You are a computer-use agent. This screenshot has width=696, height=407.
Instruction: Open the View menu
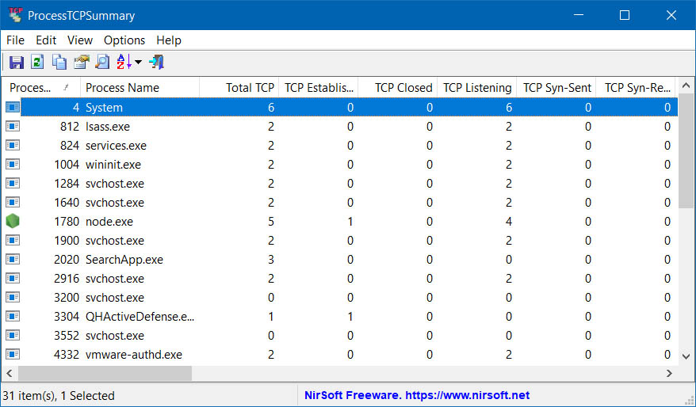(x=80, y=40)
